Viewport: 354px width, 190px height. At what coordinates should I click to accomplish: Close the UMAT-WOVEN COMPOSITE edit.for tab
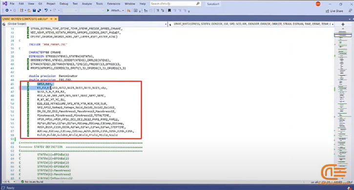click(56, 19)
